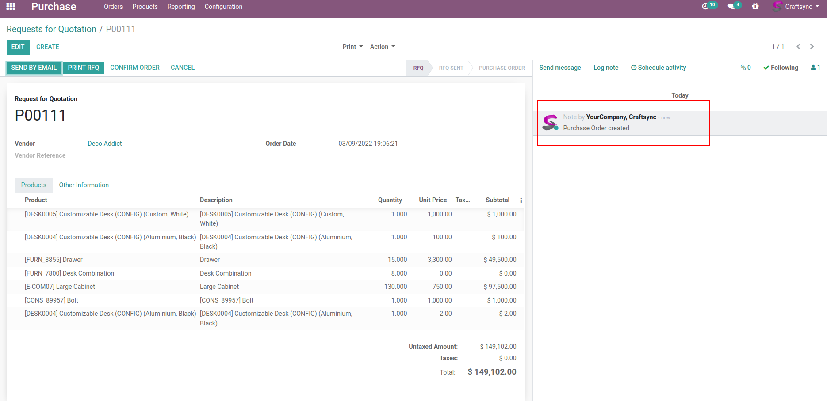Open the apps grid menu icon
The height and width of the screenshot is (401, 827).
(11, 7)
